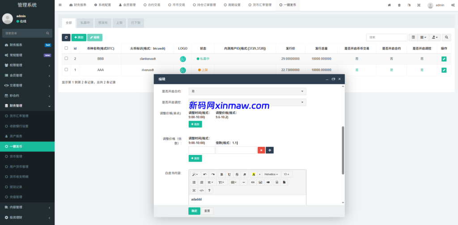Click 添加 under 调整价格(单点)
This screenshot has height=225, width=458.
195,124
